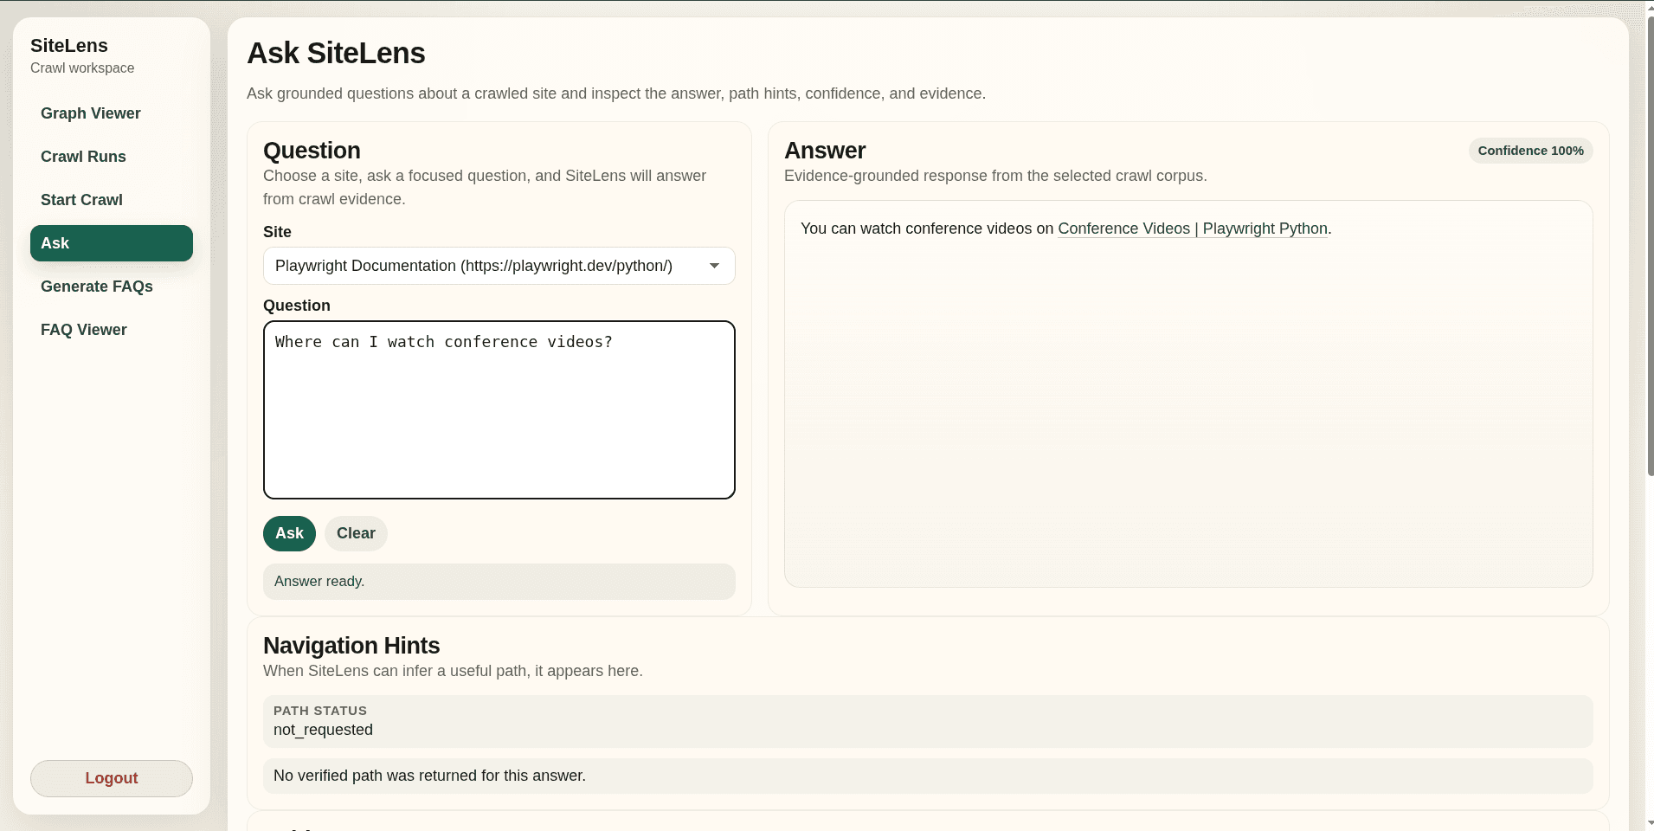
Task: Open the Graph Viewer page
Action: point(111,113)
